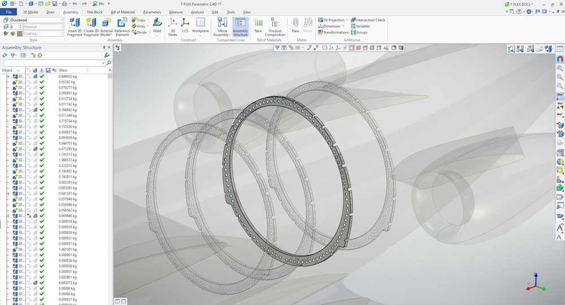The height and width of the screenshot is (305, 565).
Task: Open the Product Composition tool
Action: tap(275, 26)
